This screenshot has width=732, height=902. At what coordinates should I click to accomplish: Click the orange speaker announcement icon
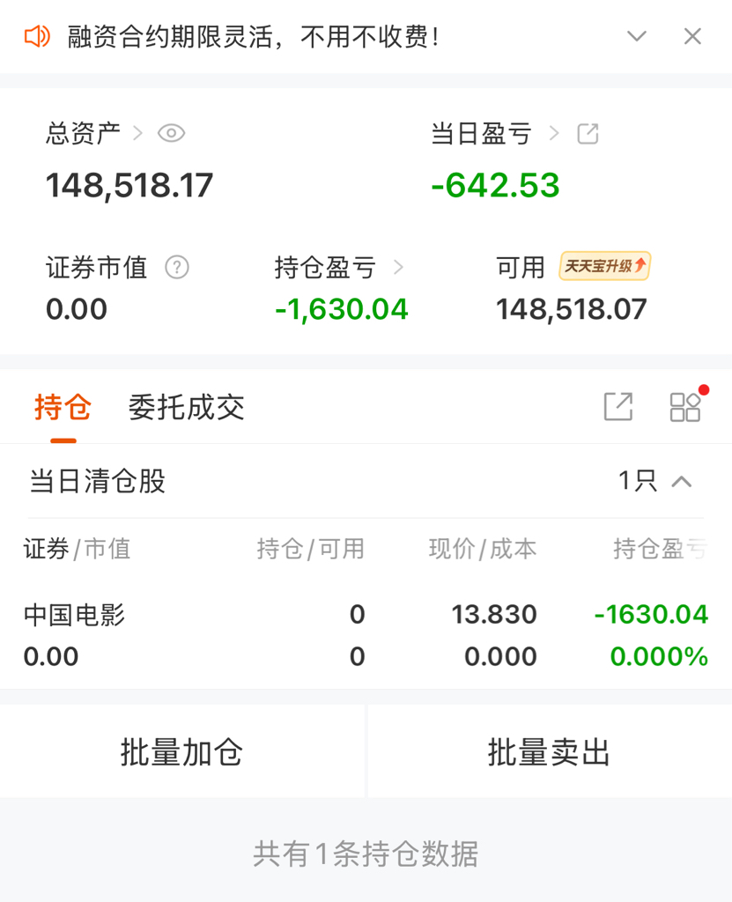pyautogui.click(x=37, y=36)
